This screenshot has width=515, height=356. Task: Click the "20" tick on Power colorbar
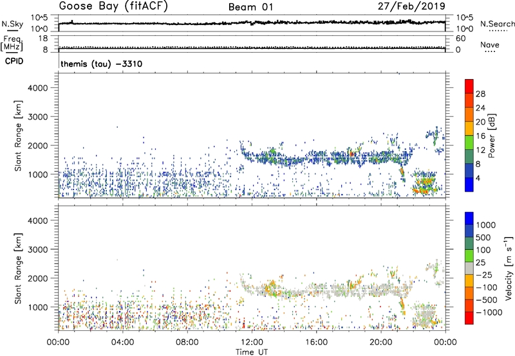click(x=480, y=122)
